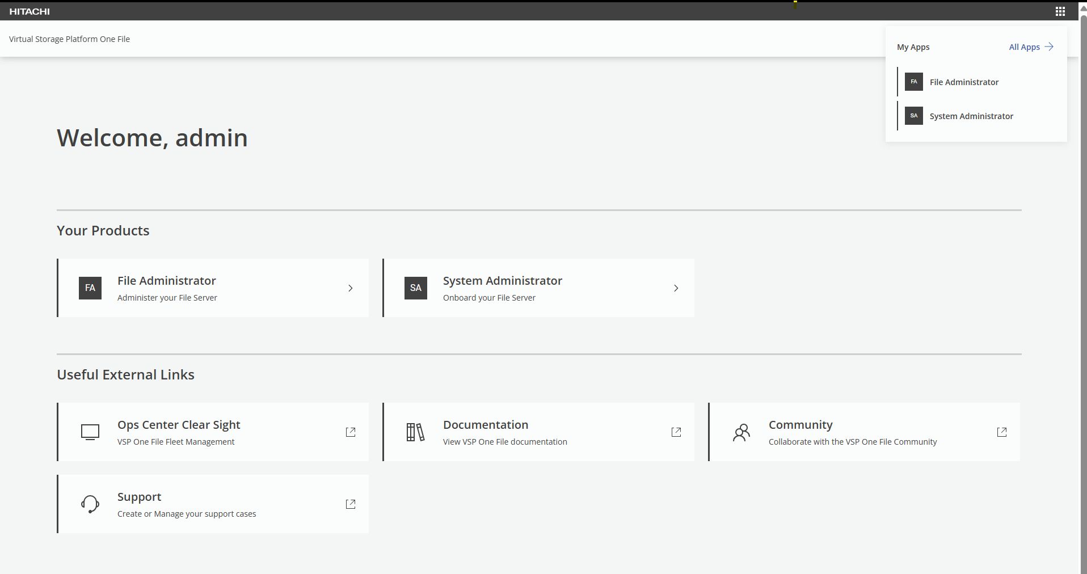Expand File Administrator card chevron
This screenshot has height=574, width=1087.
(x=351, y=288)
